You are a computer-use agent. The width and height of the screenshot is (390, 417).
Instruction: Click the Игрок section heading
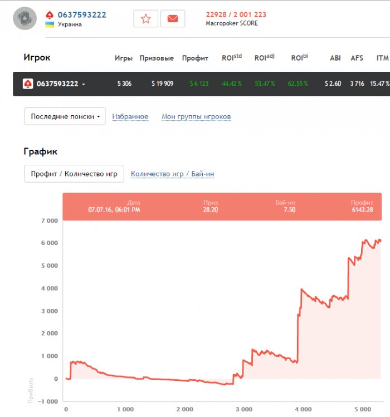click(x=37, y=57)
